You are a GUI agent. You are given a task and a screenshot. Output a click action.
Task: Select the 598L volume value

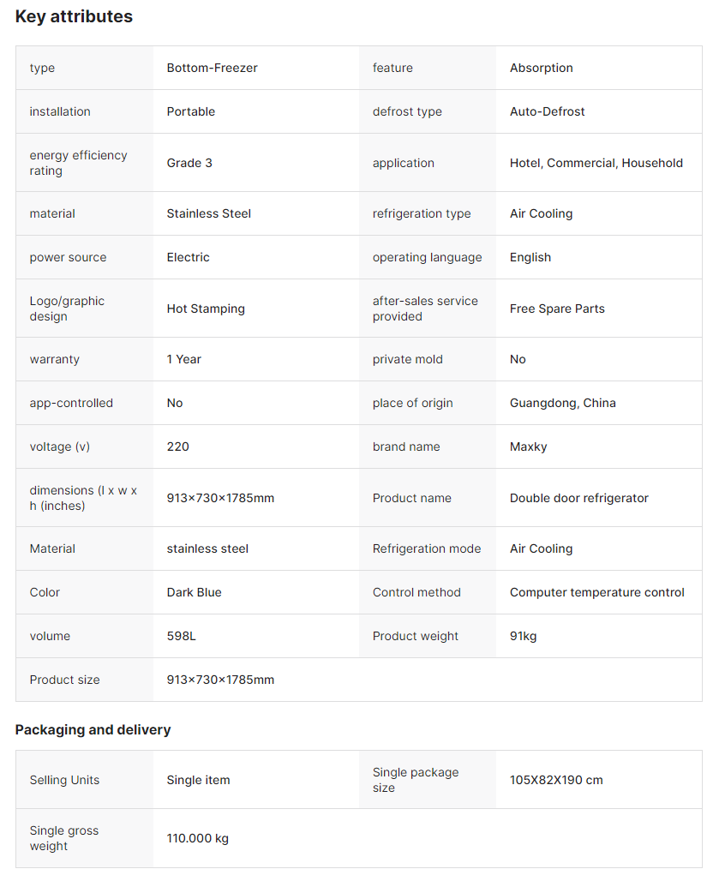coord(181,636)
